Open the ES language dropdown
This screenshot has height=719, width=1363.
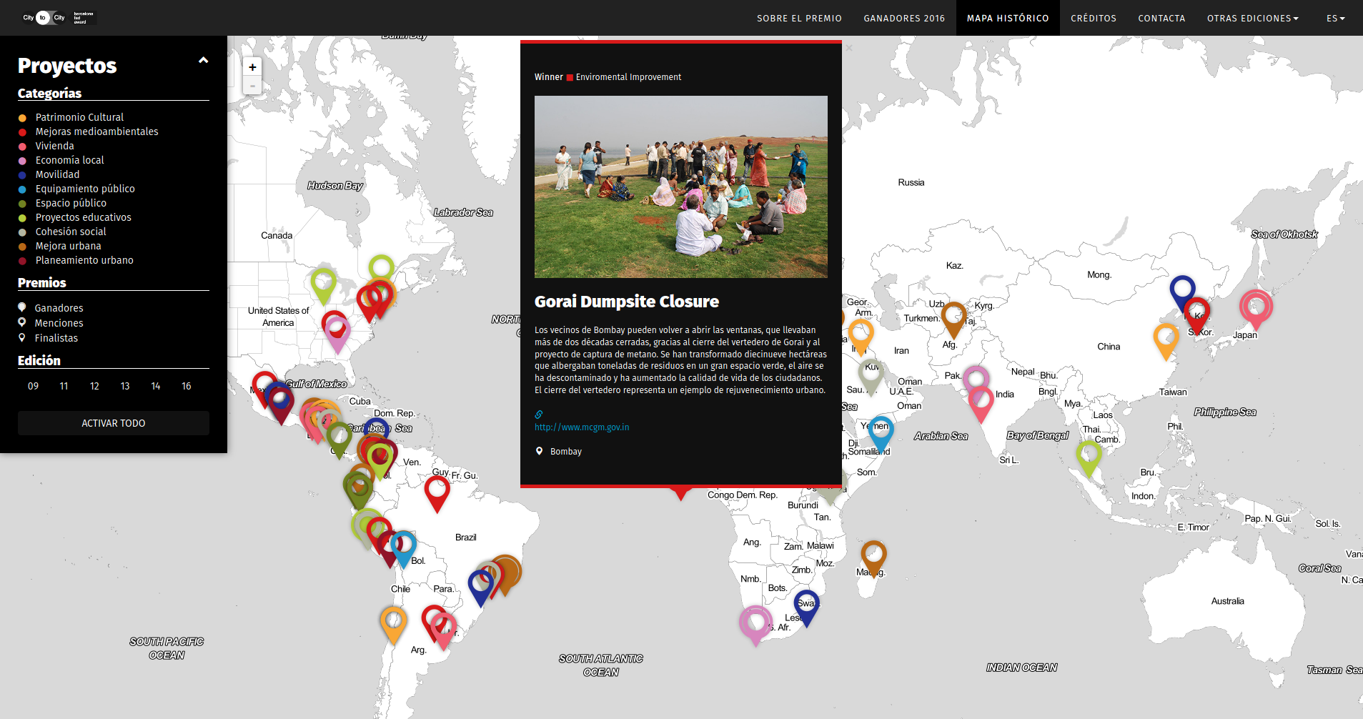click(x=1336, y=18)
